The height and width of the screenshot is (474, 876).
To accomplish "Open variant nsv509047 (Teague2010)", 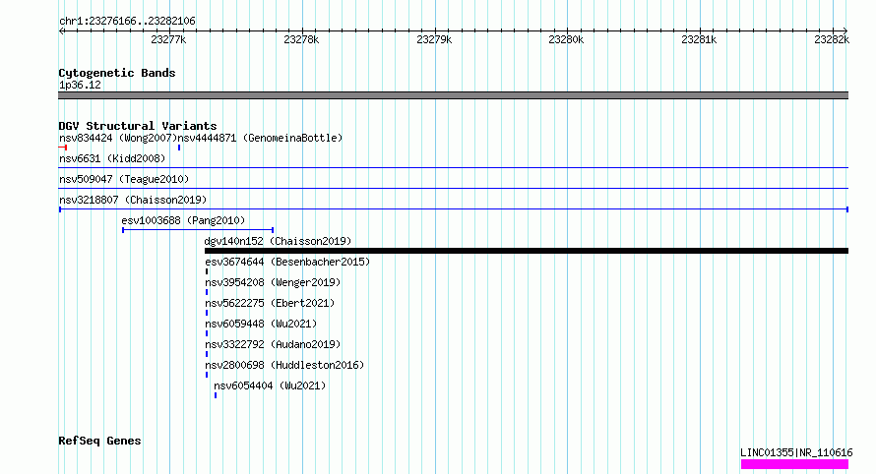I will click(x=124, y=179).
